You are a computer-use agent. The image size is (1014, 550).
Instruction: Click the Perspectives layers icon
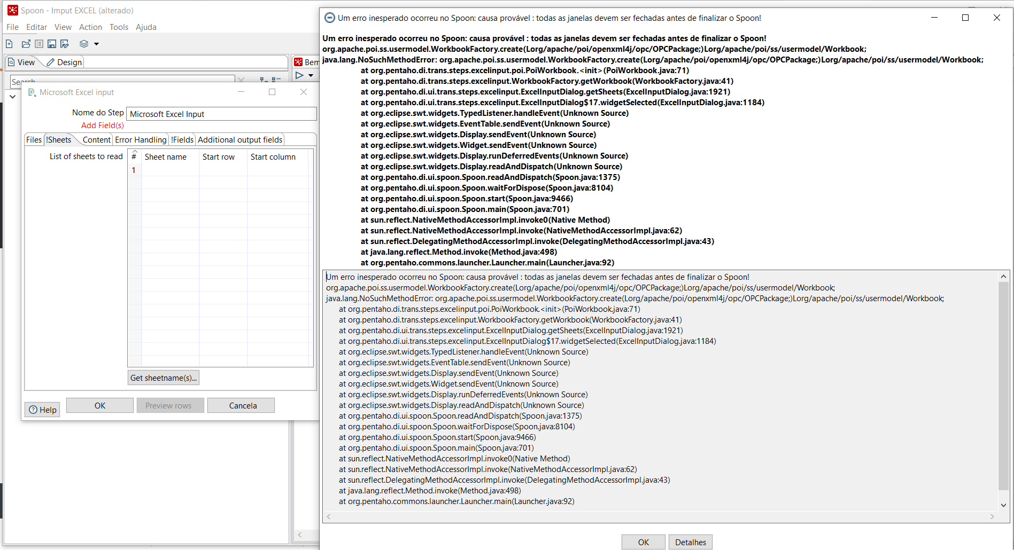(84, 44)
